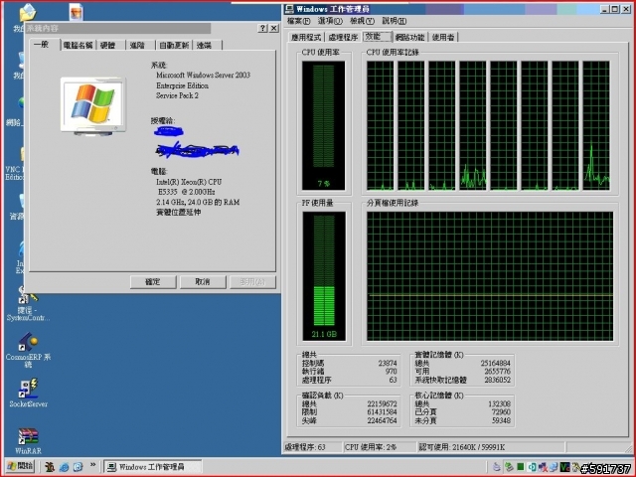Viewport: 636px width, 477px height.
Task: Click kernel memory total value 132308
Action: pos(499,404)
